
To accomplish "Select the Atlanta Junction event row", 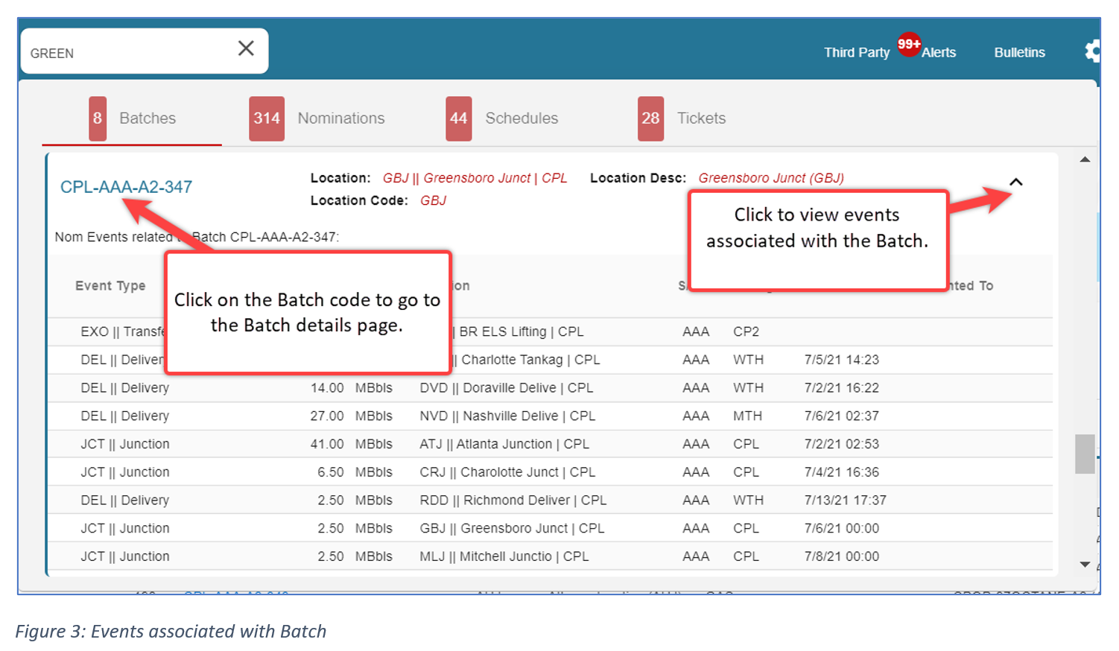I will pos(504,445).
